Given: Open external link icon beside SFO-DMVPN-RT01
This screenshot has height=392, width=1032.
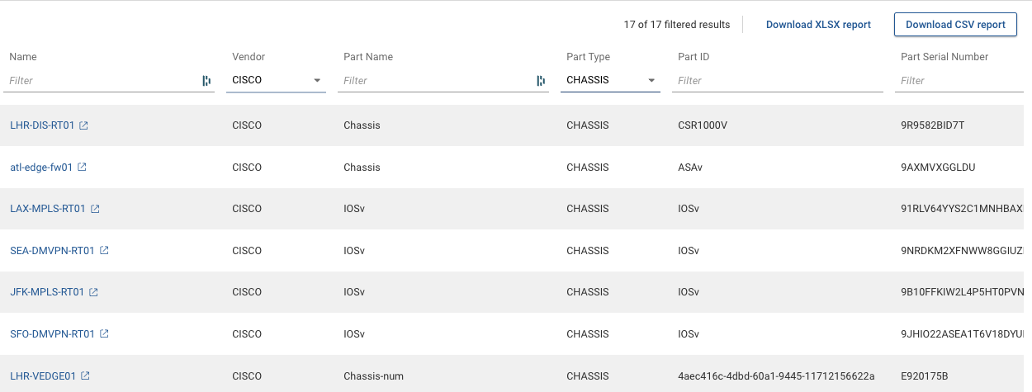Looking at the screenshot, I should pyautogui.click(x=104, y=333).
